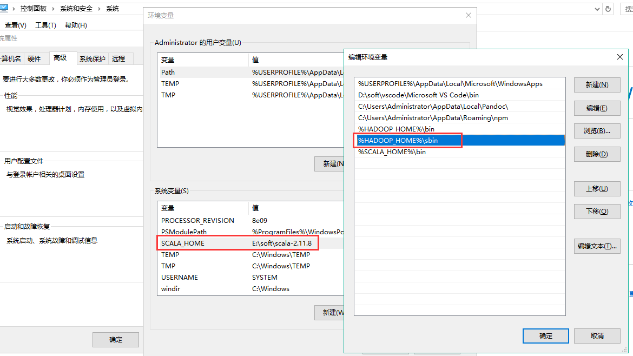Click the 删除(D) button

pyautogui.click(x=597, y=154)
